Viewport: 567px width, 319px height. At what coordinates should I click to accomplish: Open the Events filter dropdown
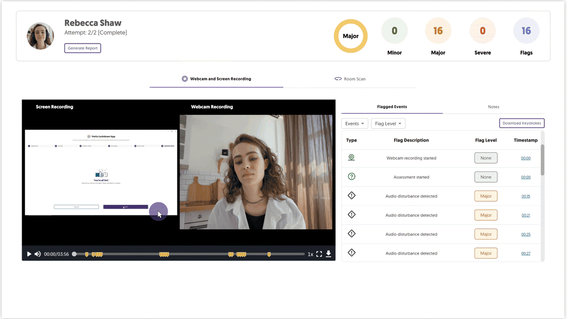tap(354, 124)
